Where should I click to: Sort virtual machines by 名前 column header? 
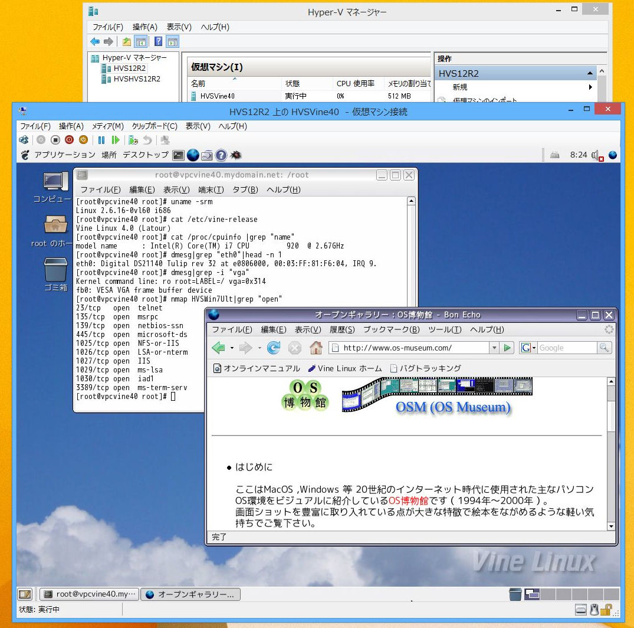[235, 84]
